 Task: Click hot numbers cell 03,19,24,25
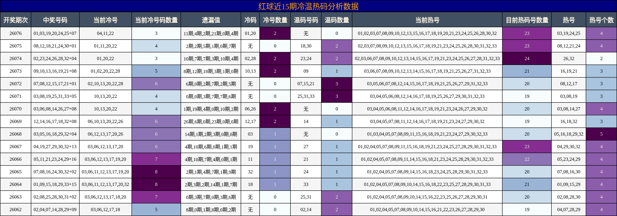point(569,33)
